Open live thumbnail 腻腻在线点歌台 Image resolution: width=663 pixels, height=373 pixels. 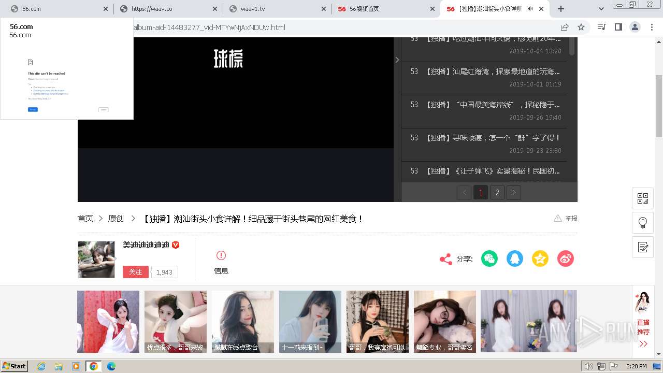(x=243, y=322)
